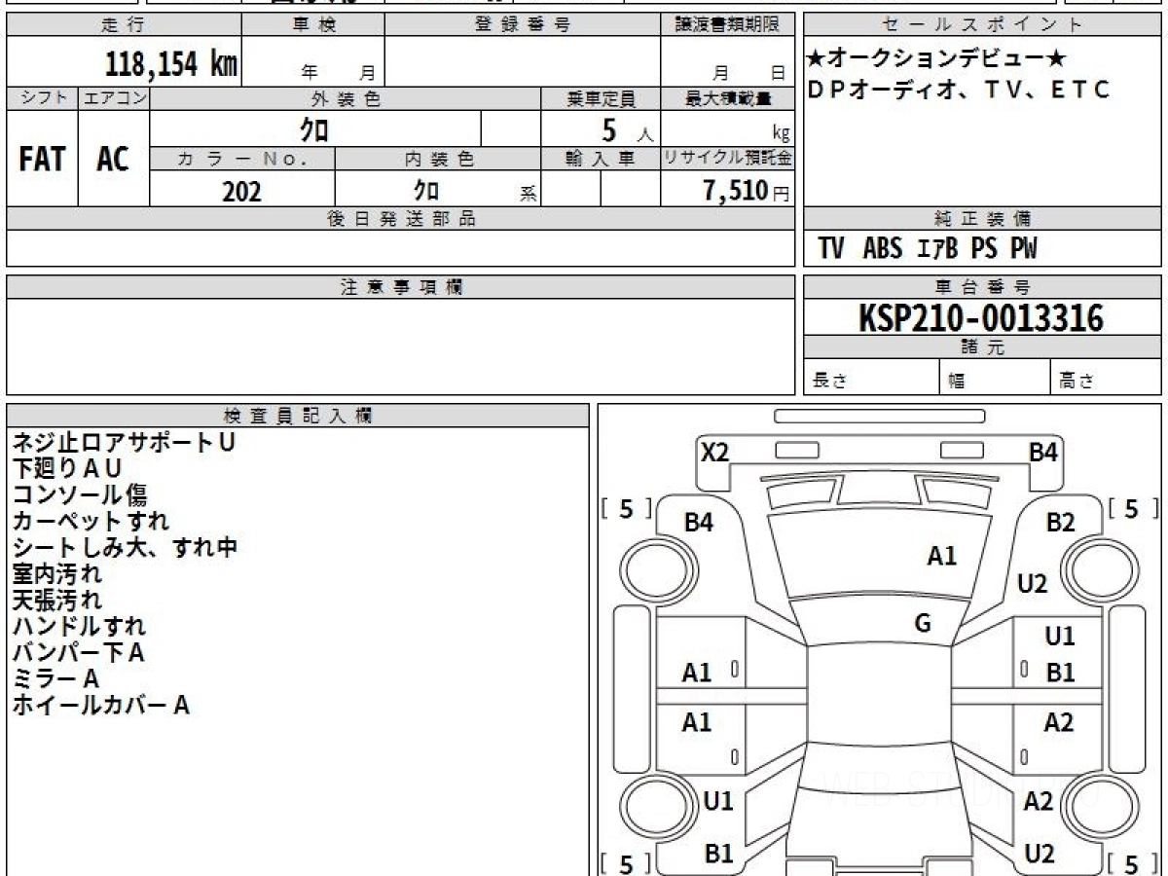Viewport: 1168px width, 876px height.
Task: Select the 注意事項欄 header bar
Action: pos(401,287)
